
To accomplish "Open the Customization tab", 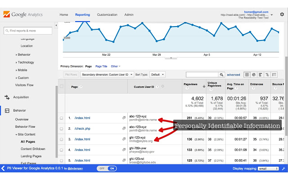I will [107, 15].
